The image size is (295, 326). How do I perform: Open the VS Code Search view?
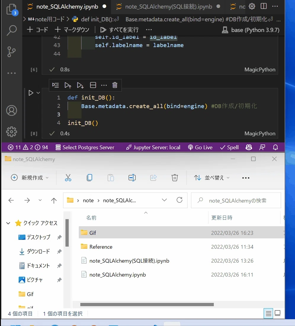tap(12, 30)
